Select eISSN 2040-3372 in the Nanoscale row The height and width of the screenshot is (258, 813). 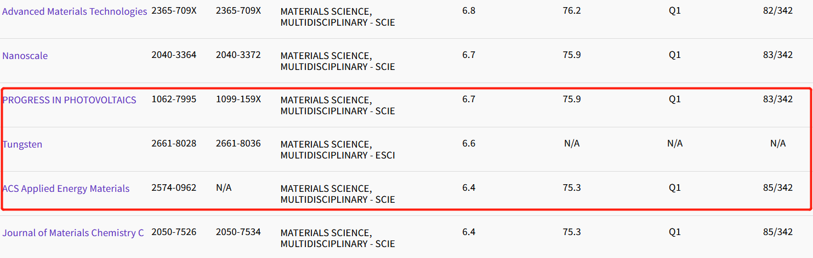(x=238, y=55)
